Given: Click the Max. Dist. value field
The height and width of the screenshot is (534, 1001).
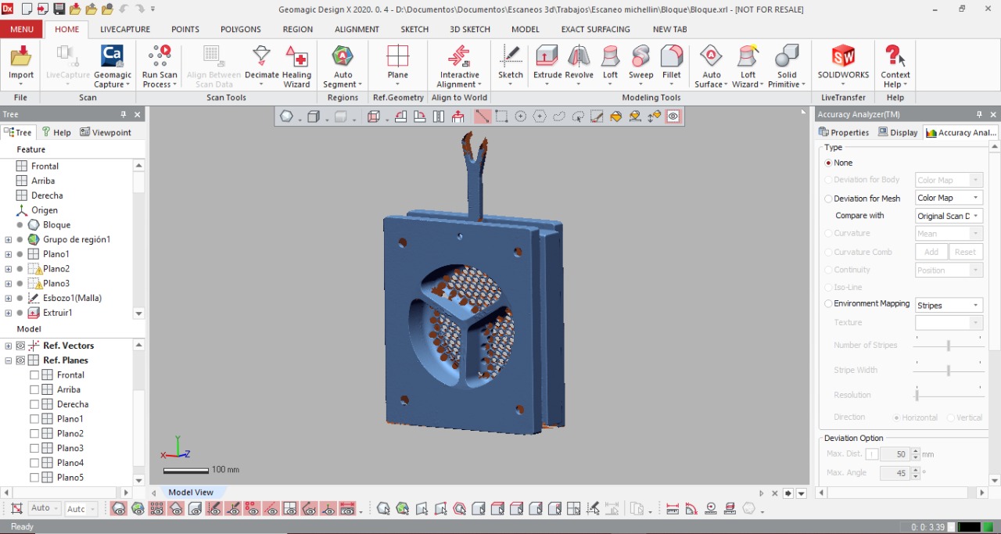Looking at the screenshot, I should pos(894,454).
